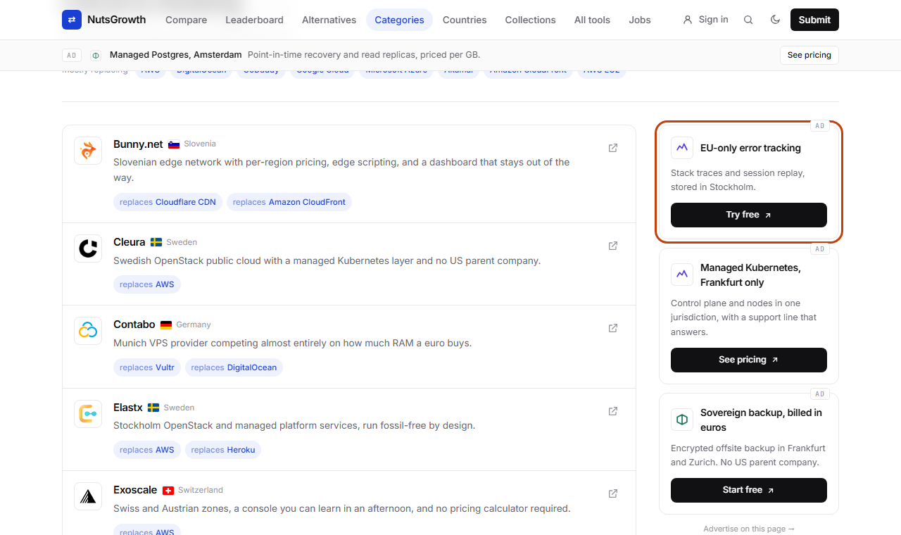Select the replaces Heroku tag
The height and width of the screenshot is (535, 901).
tap(223, 450)
